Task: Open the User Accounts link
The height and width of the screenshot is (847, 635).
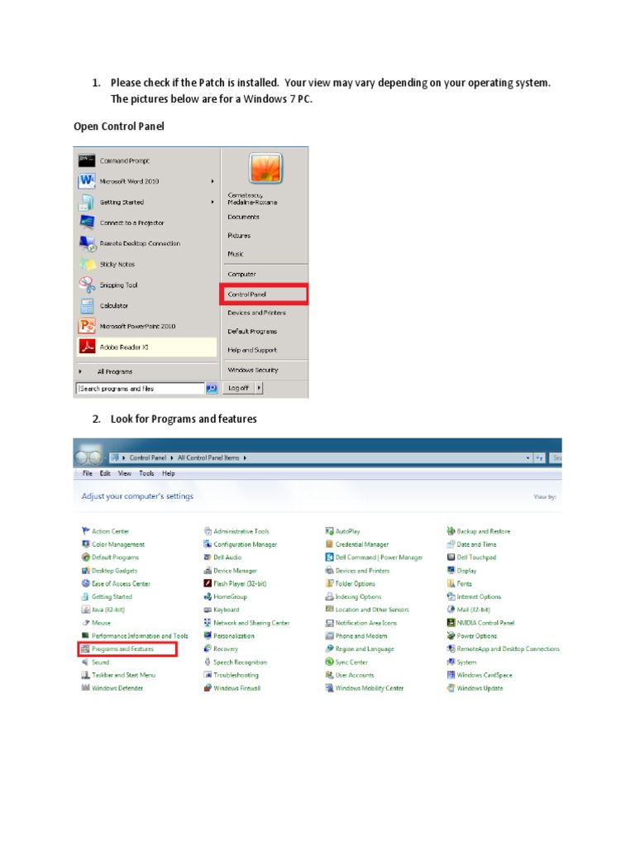Action: click(x=355, y=675)
